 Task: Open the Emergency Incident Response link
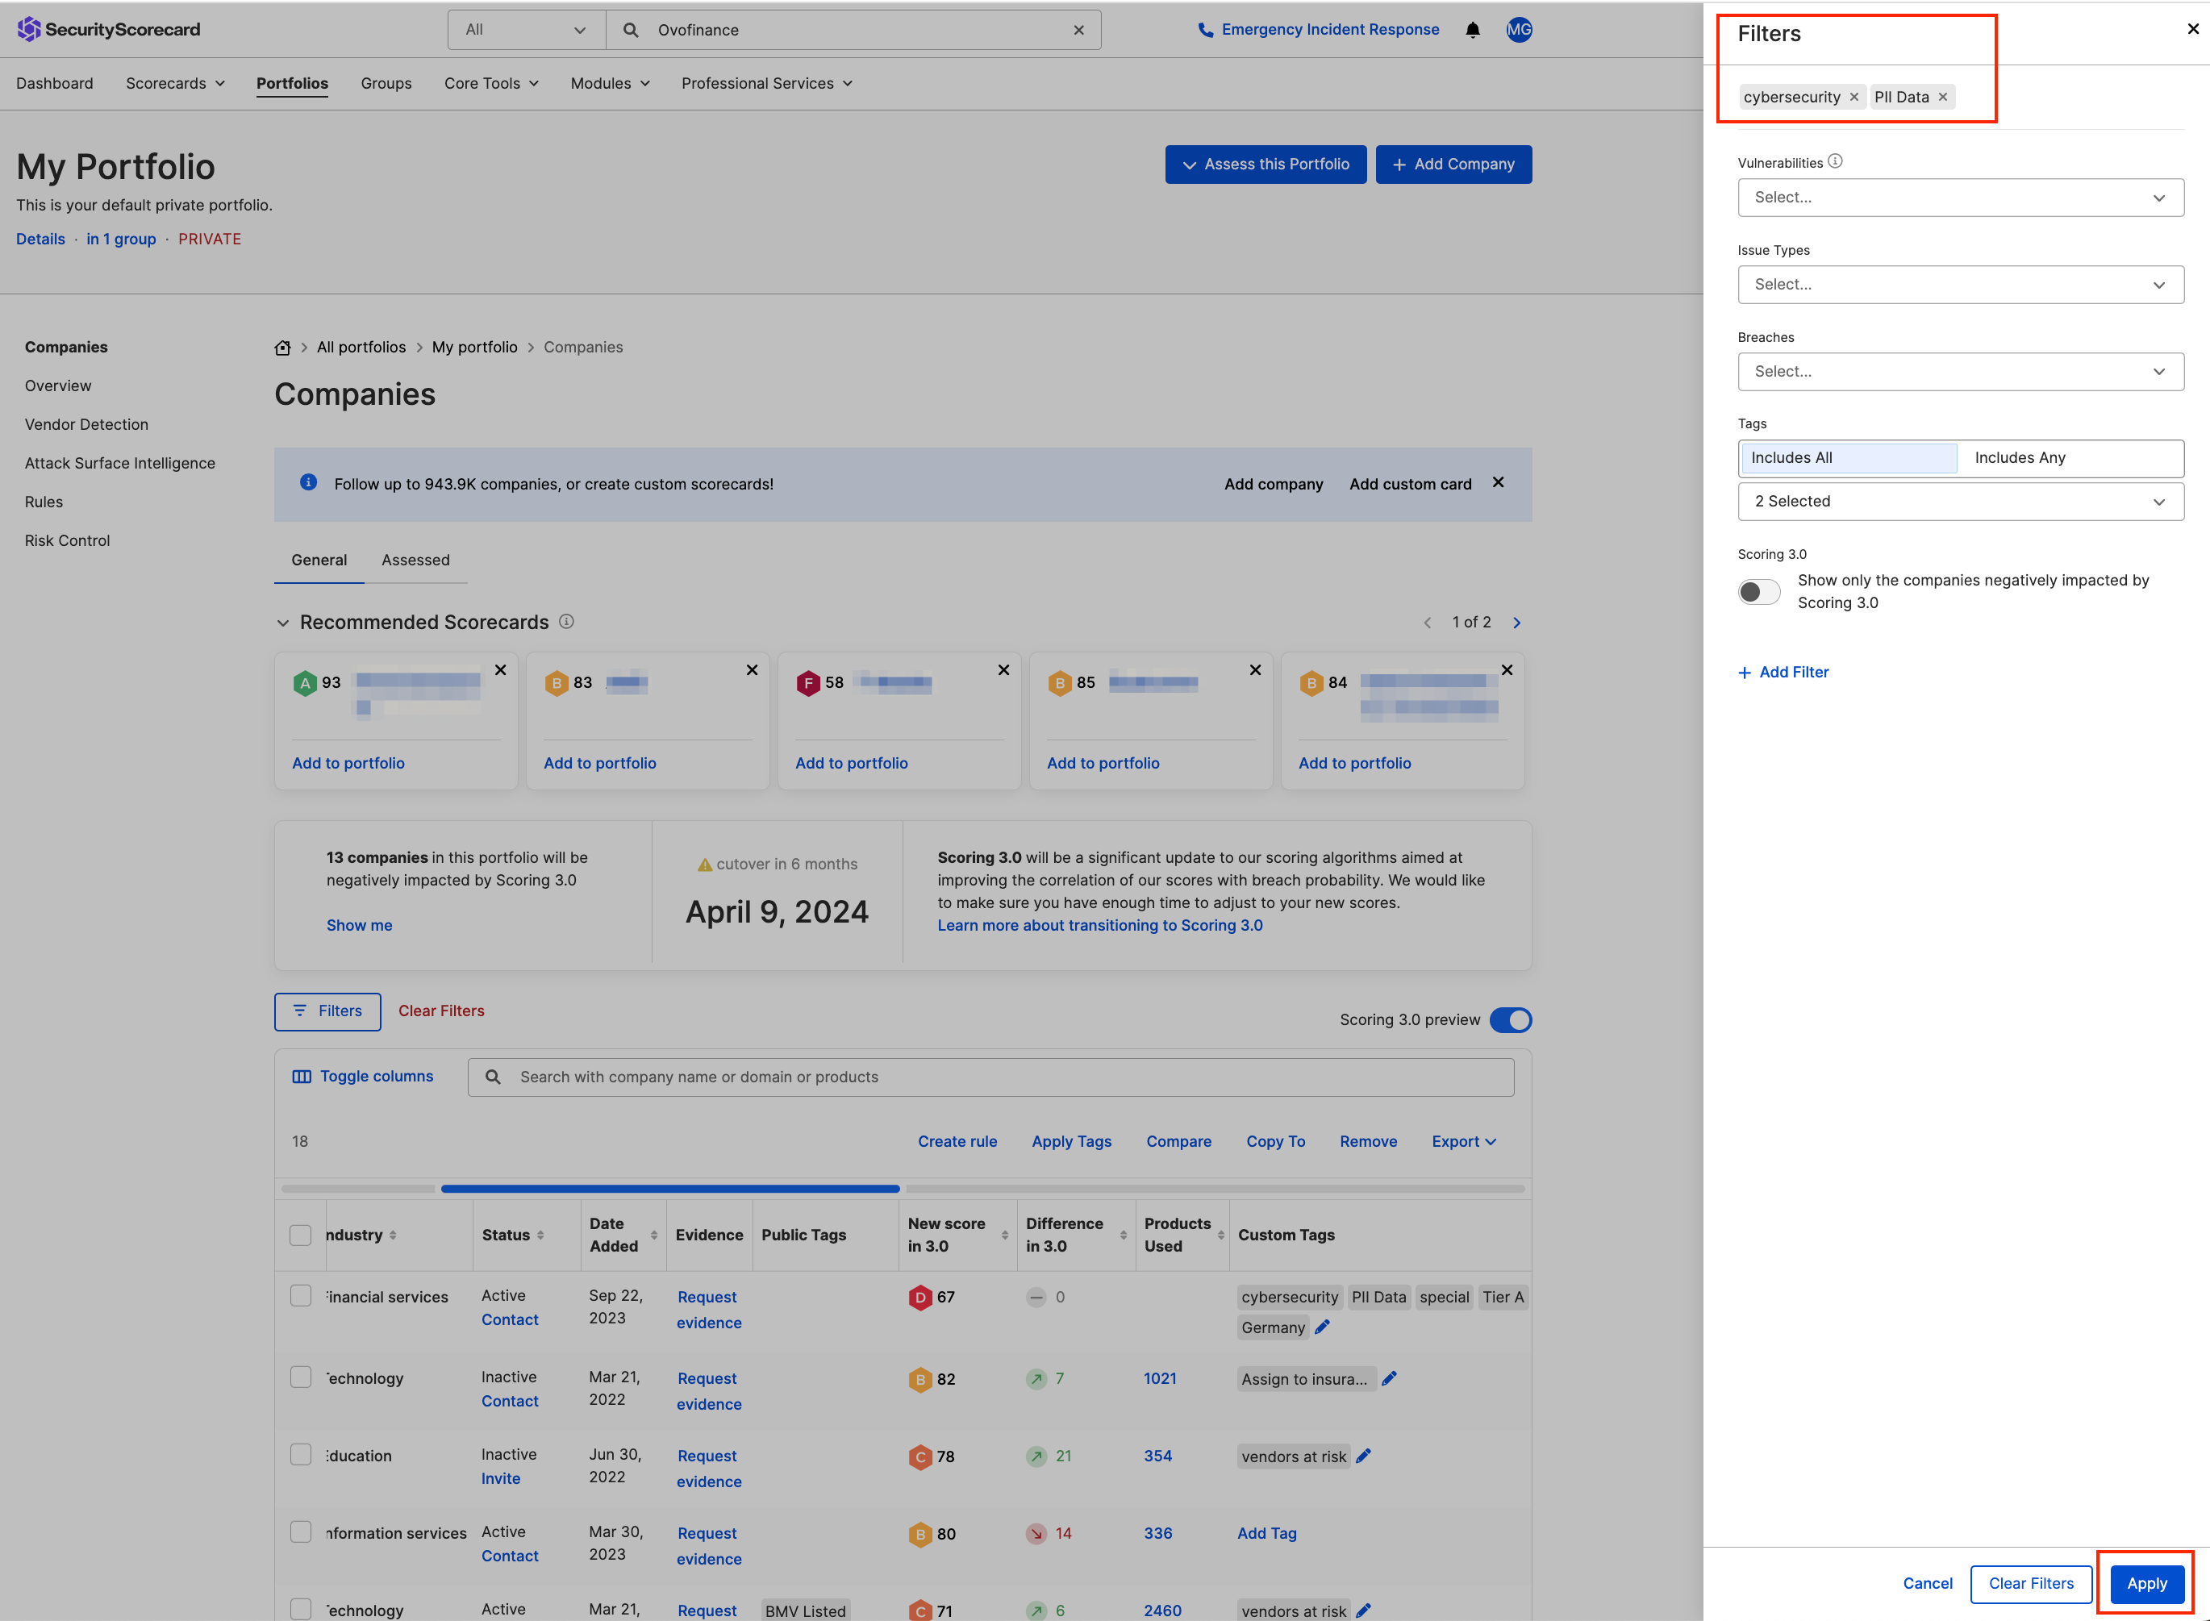[x=1318, y=31]
